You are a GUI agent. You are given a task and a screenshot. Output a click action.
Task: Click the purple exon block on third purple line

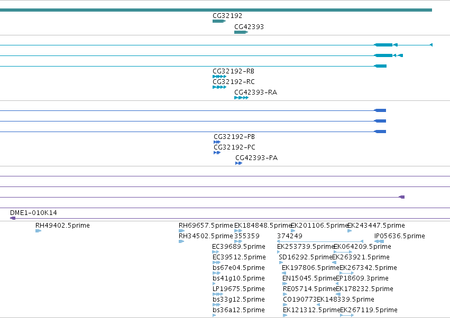coord(402,197)
